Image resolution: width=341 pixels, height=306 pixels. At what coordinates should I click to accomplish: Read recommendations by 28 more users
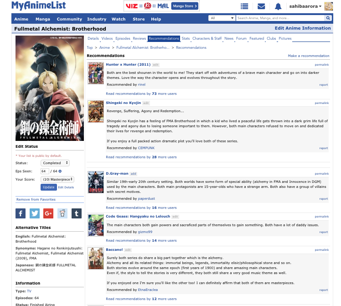(x=141, y=157)
